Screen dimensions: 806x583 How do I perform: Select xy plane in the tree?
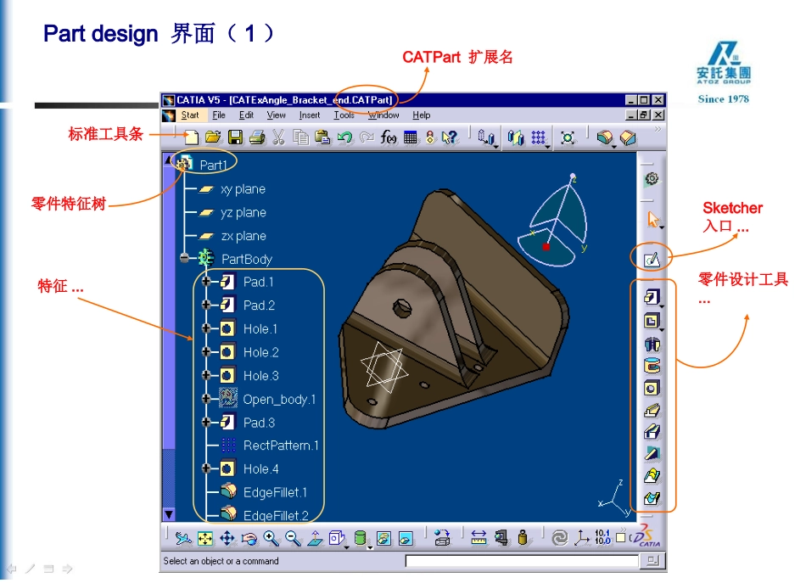(243, 188)
